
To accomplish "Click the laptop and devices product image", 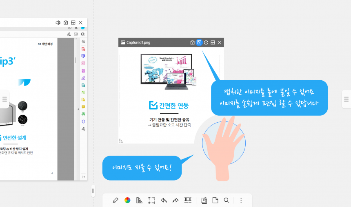I will coord(168,71).
